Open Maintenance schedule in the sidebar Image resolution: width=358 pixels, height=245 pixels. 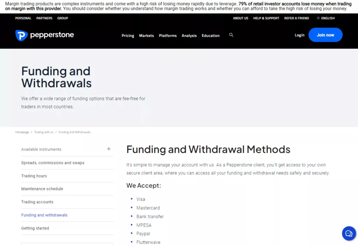42,189
